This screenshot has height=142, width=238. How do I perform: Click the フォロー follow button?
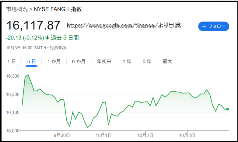click(x=213, y=26)
